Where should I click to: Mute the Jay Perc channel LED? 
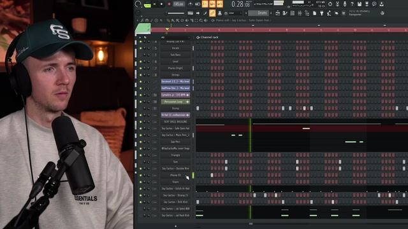[x=140, y=142]
